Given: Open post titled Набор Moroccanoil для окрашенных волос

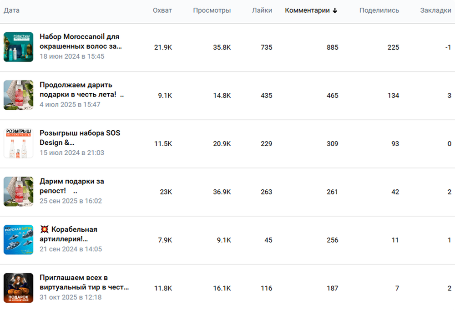Looking at the screenshot, I should pos(81,41).
